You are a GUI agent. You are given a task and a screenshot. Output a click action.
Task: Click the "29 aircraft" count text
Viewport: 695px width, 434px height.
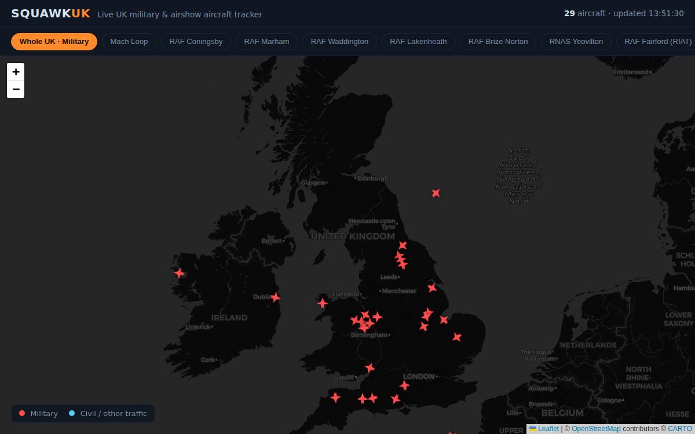(x=585, y=13)
